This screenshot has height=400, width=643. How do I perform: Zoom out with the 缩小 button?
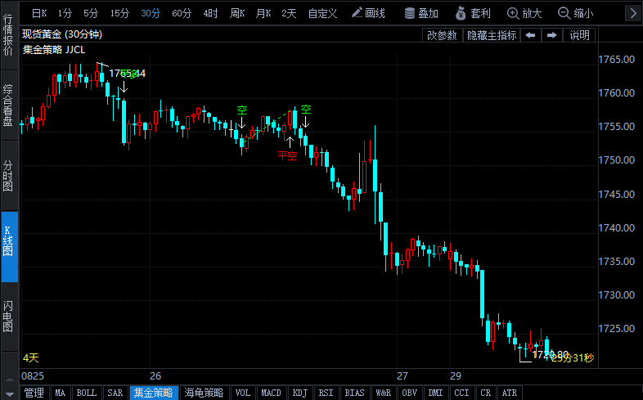click(x=576, y=13)
